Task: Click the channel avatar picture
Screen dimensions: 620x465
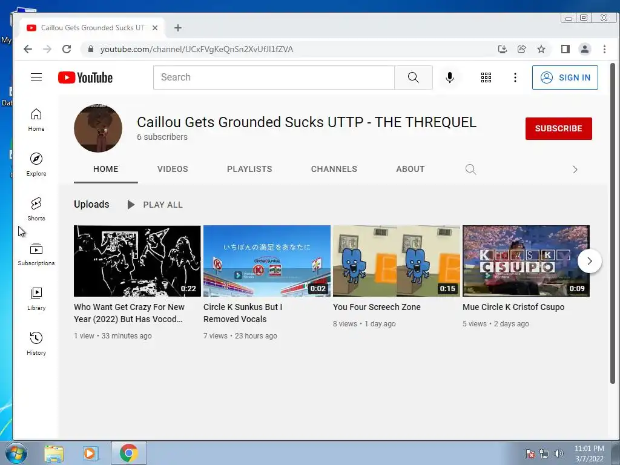Action: click(x=98, y=128)
